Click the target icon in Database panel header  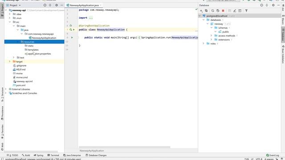pos(261,5)
